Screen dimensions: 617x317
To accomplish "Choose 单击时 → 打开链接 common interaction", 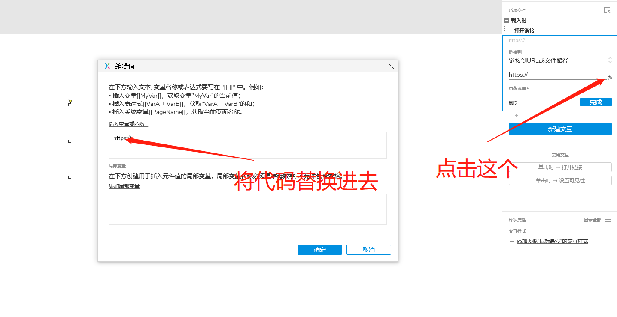I will pos(560,167).
